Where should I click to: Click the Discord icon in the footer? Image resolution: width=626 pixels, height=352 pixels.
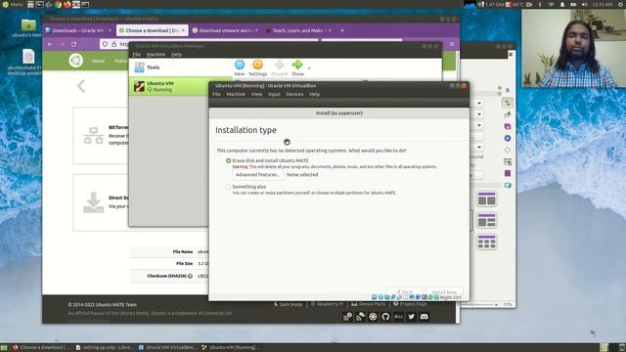point(424,317)
